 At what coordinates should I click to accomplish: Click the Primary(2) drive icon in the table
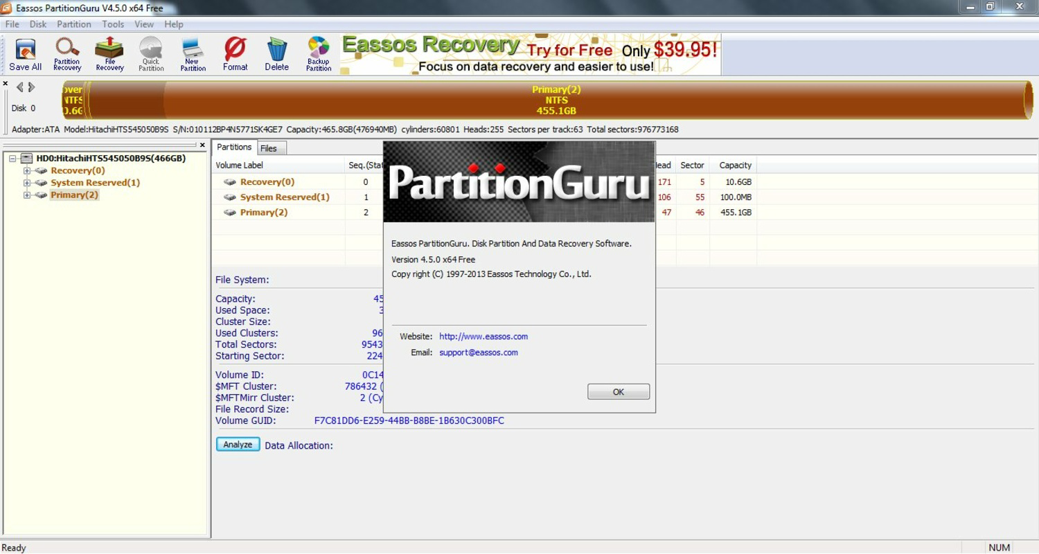[230, 213]
